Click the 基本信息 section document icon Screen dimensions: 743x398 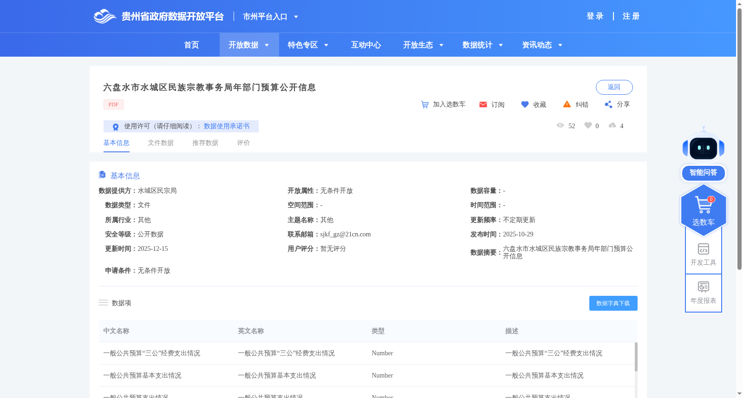pyautogui.click(x=102, y=175)
